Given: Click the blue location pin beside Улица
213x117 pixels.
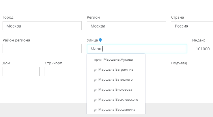Looking at the screenshot, I should (x=100, y=40).
